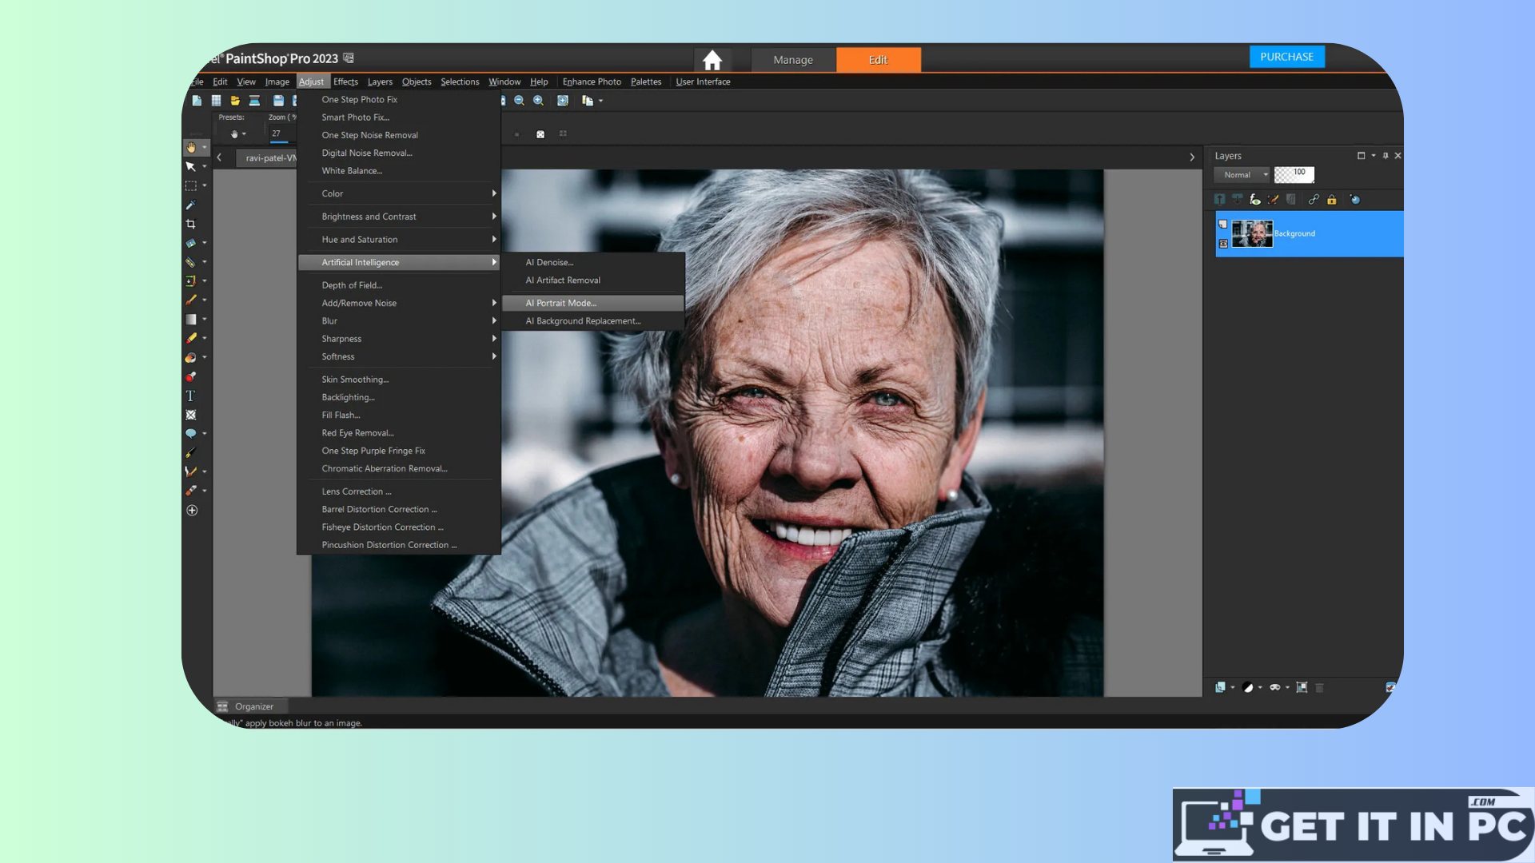Click the layer link chain icon
Viewport: 1535px width, 863px height.
(x=1314, y=200)
